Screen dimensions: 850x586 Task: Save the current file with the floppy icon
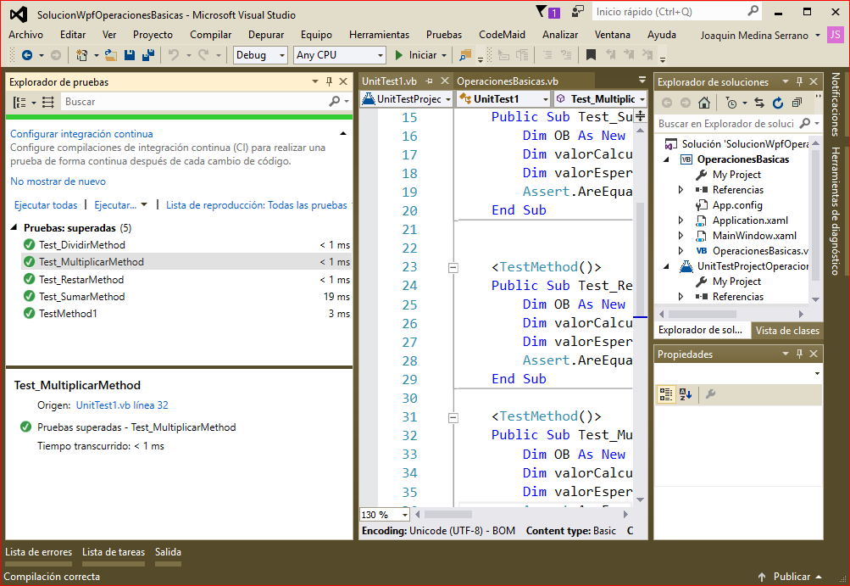[x=129, y=55]
